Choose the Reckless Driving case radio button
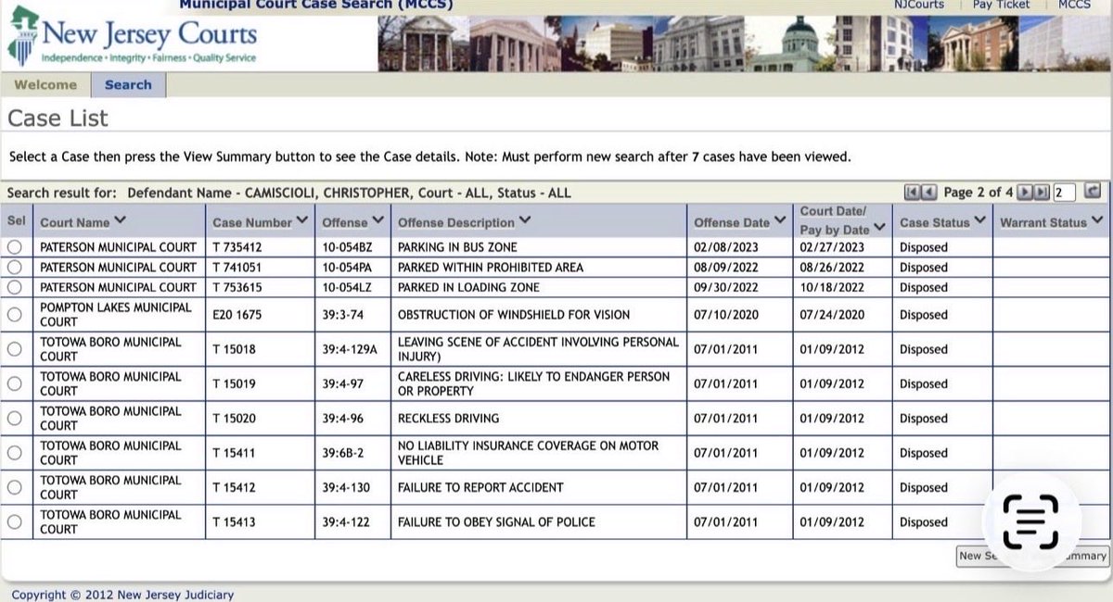1113x602 pixels. click(14, 419)
